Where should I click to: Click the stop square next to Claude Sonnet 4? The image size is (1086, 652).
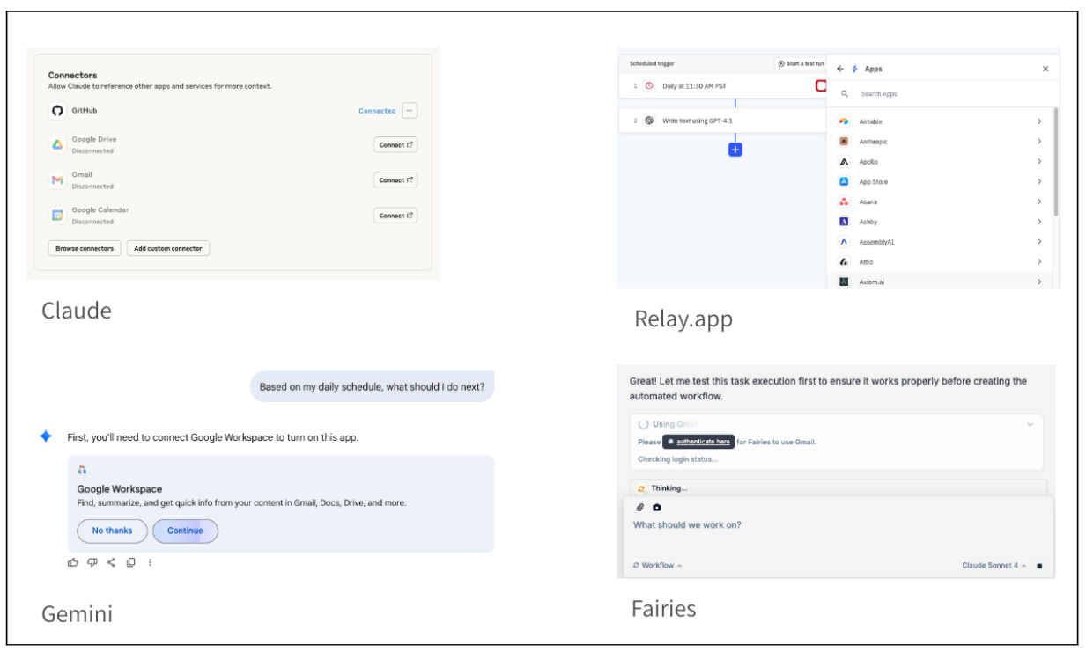[x=1039, y=566]
